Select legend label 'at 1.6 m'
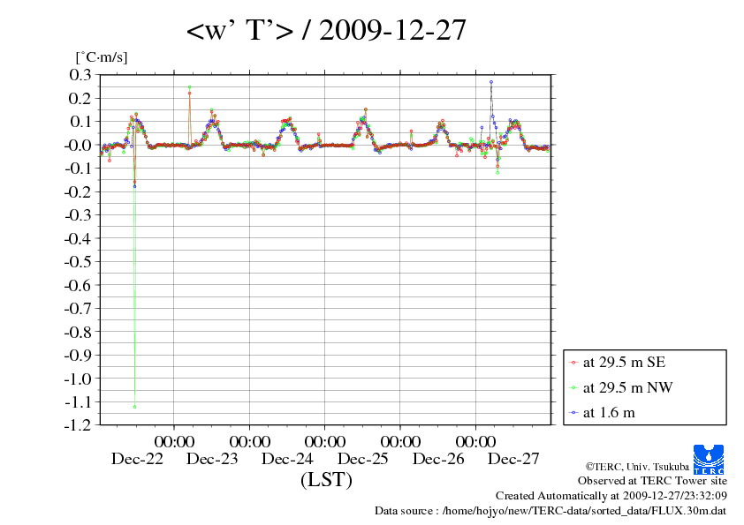Screen dimensions: 744x525 (x=609, y=413)
